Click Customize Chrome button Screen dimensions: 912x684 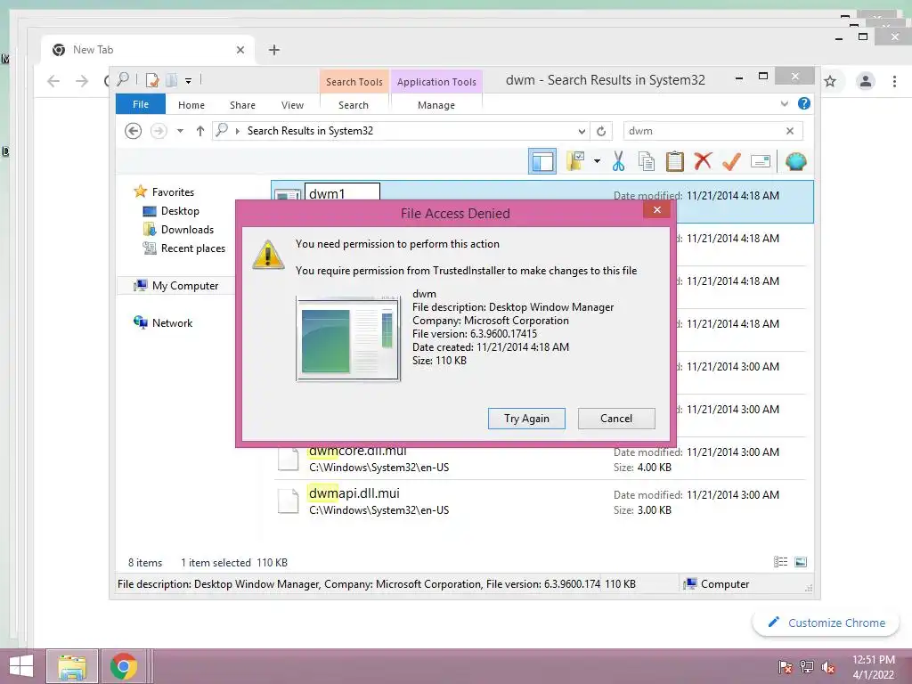(x=826, y=623)
